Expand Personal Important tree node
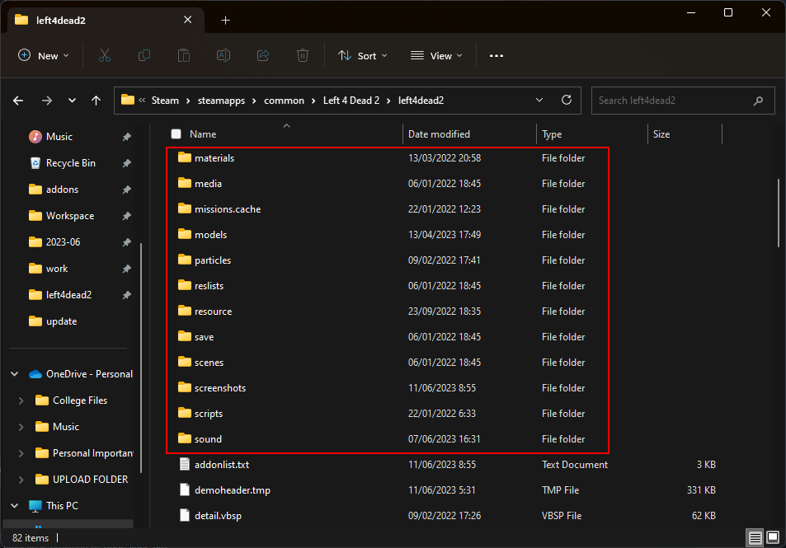 click(x=21, y=453)
